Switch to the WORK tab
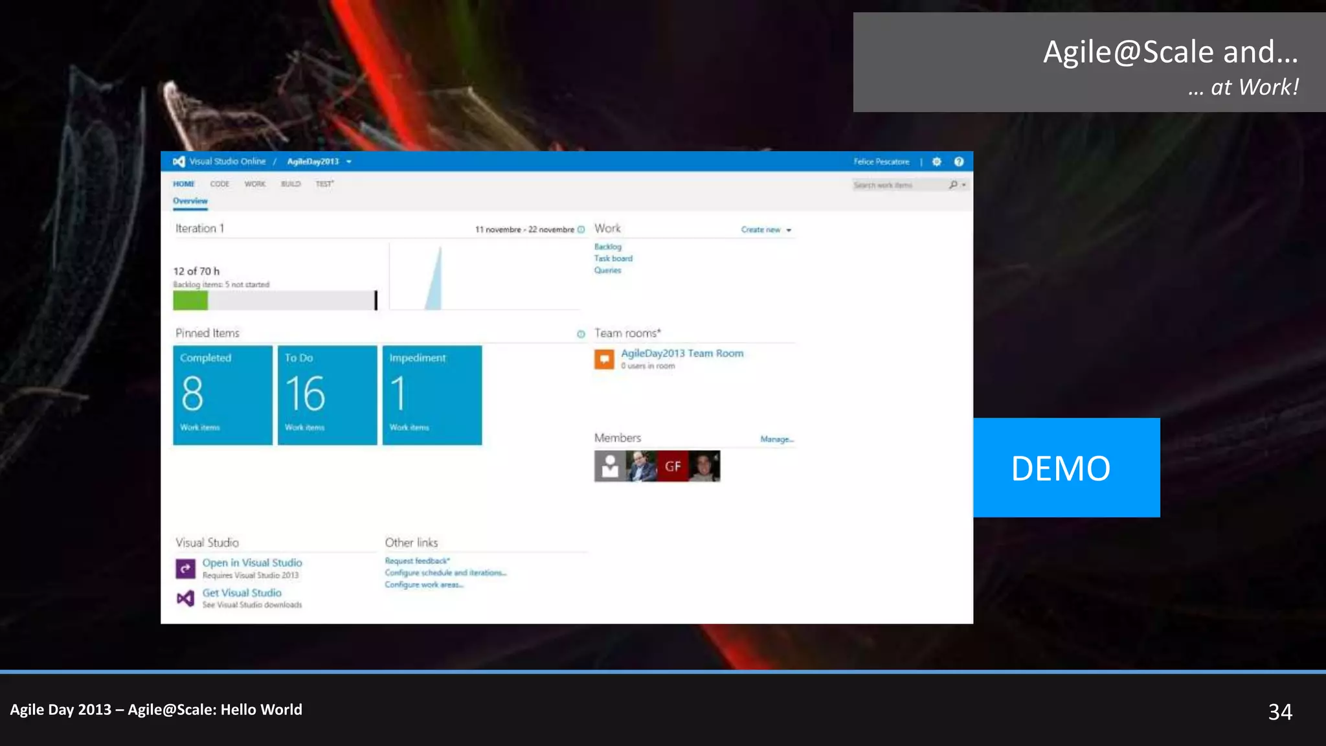 254,184
